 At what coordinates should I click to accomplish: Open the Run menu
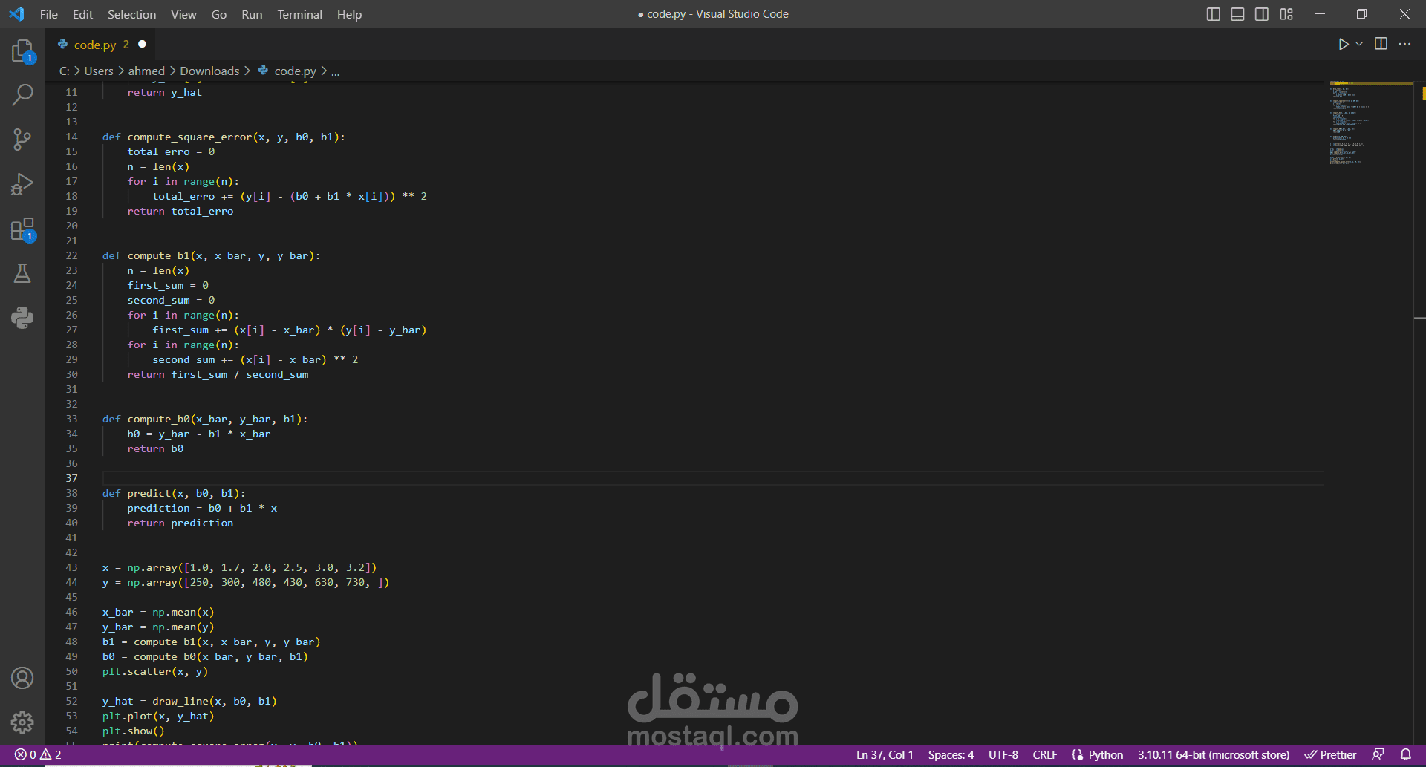click(252, 14)
